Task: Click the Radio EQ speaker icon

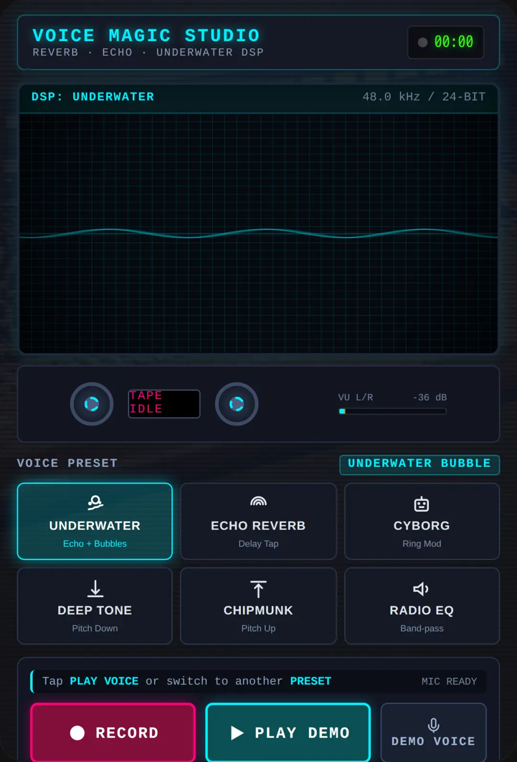Action: 421,589
